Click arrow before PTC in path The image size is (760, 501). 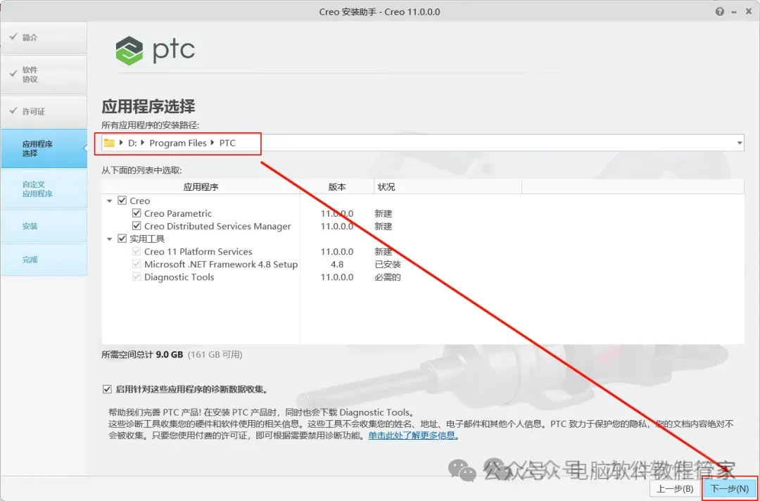[213, 143]
